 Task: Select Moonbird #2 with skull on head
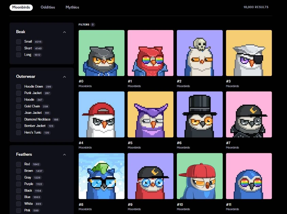[x=200, y=53]
